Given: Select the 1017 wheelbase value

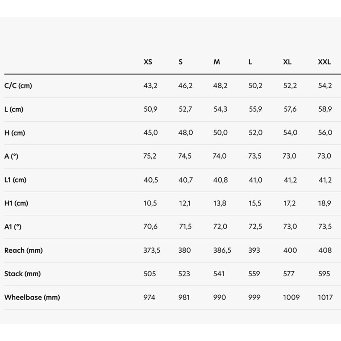Looking at the screenshot, I should (325, 297).
